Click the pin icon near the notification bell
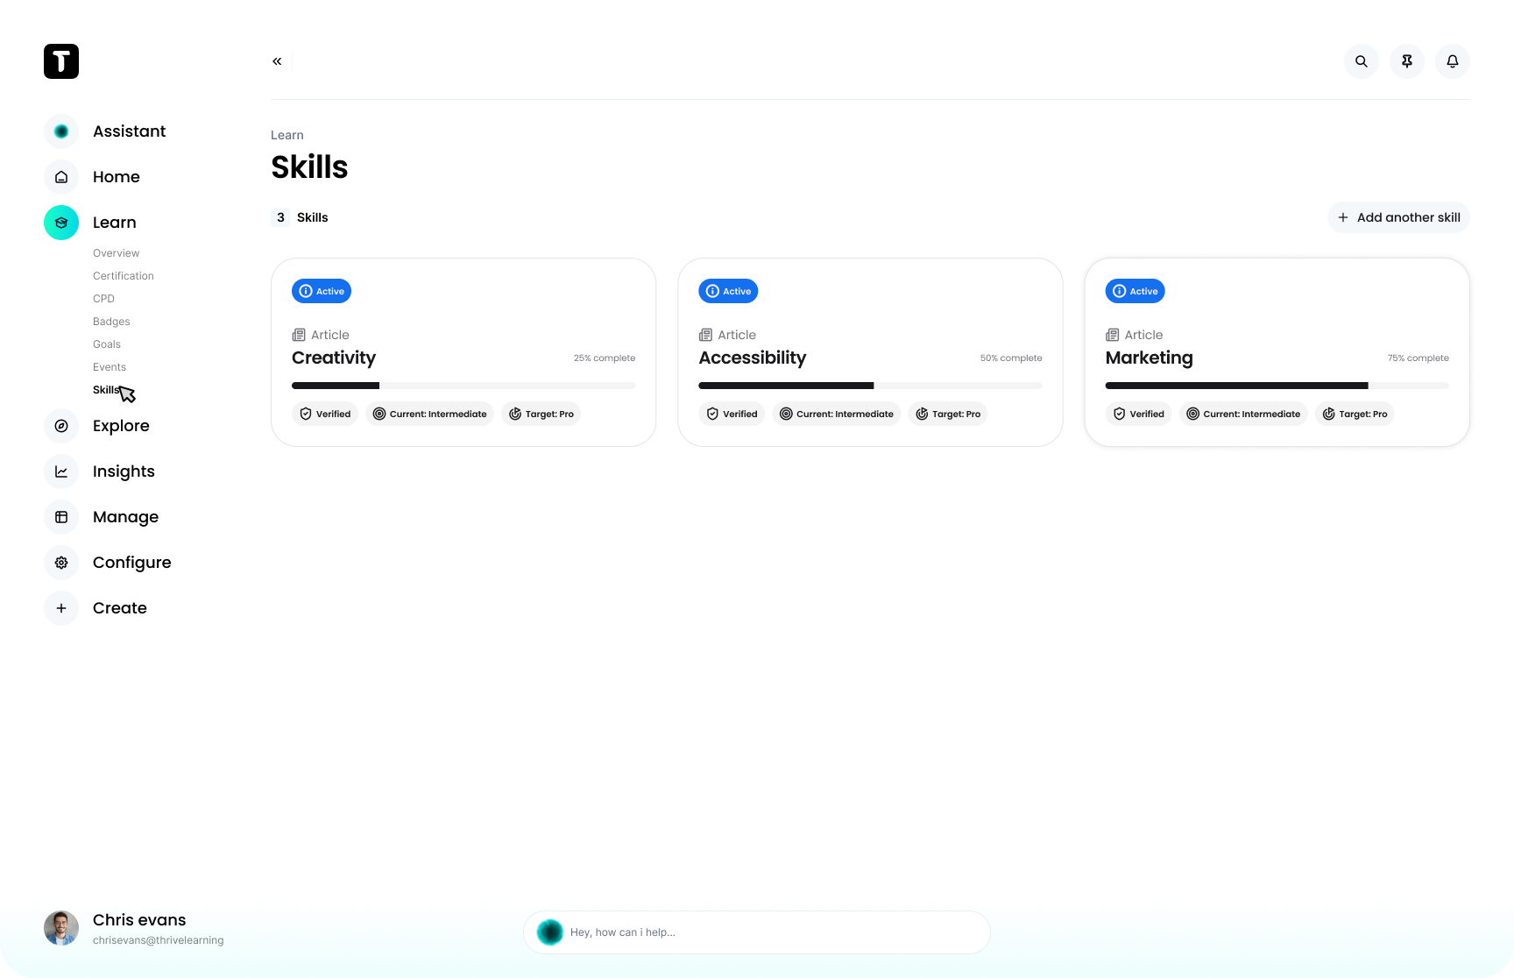Viewport: 1514px width, 978px height. 1406,61
